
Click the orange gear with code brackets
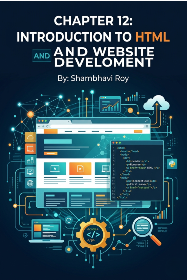click(93, 235)
